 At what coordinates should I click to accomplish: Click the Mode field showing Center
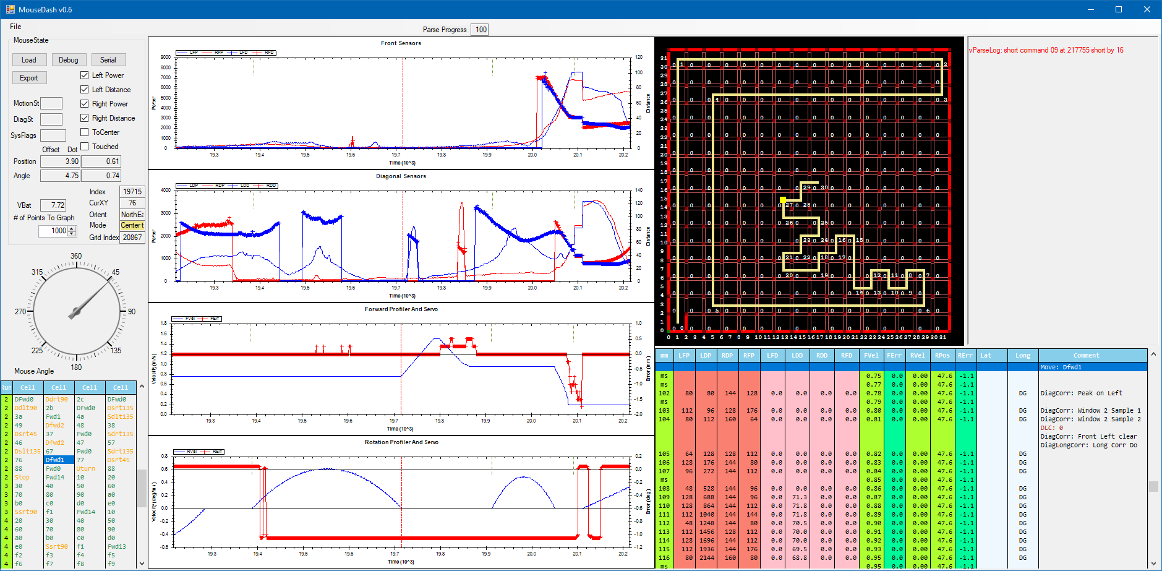[x=132, y=226]
